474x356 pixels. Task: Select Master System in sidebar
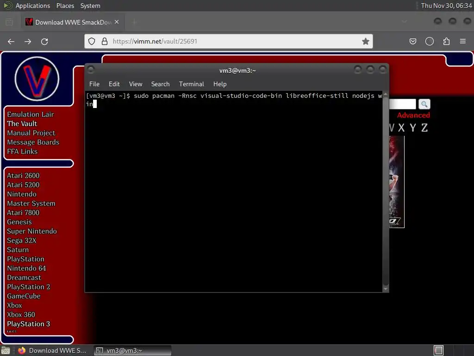click(31, 203)
